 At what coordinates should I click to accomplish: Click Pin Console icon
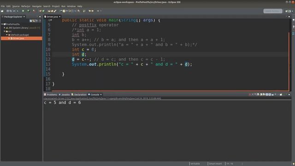pyautogui.click(x=272, y=95)
